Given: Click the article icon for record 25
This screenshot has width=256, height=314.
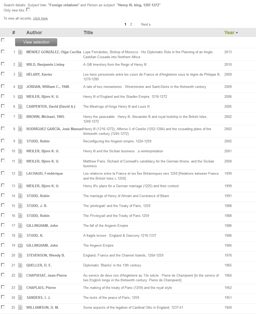Looking at the screenshot, I should click(x=20, y=307).
